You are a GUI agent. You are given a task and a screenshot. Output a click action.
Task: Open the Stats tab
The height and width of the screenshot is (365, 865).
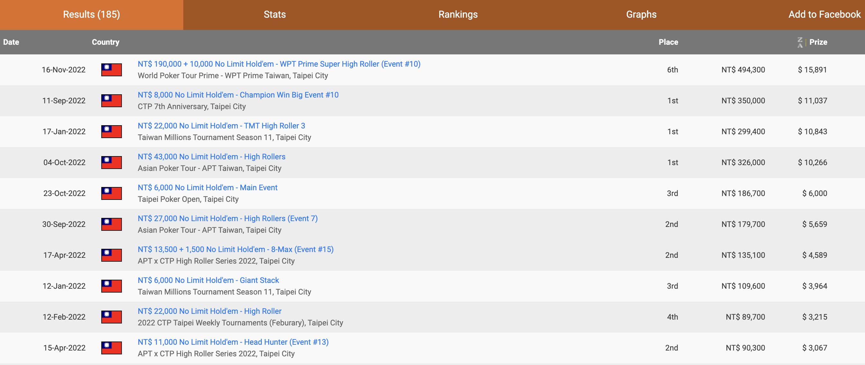click(274, 14)
